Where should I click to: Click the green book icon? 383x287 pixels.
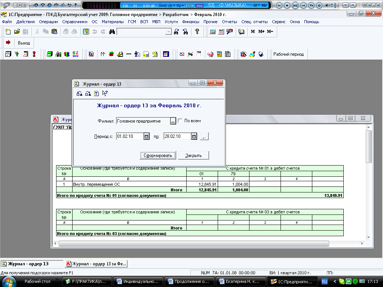(50, 54)
